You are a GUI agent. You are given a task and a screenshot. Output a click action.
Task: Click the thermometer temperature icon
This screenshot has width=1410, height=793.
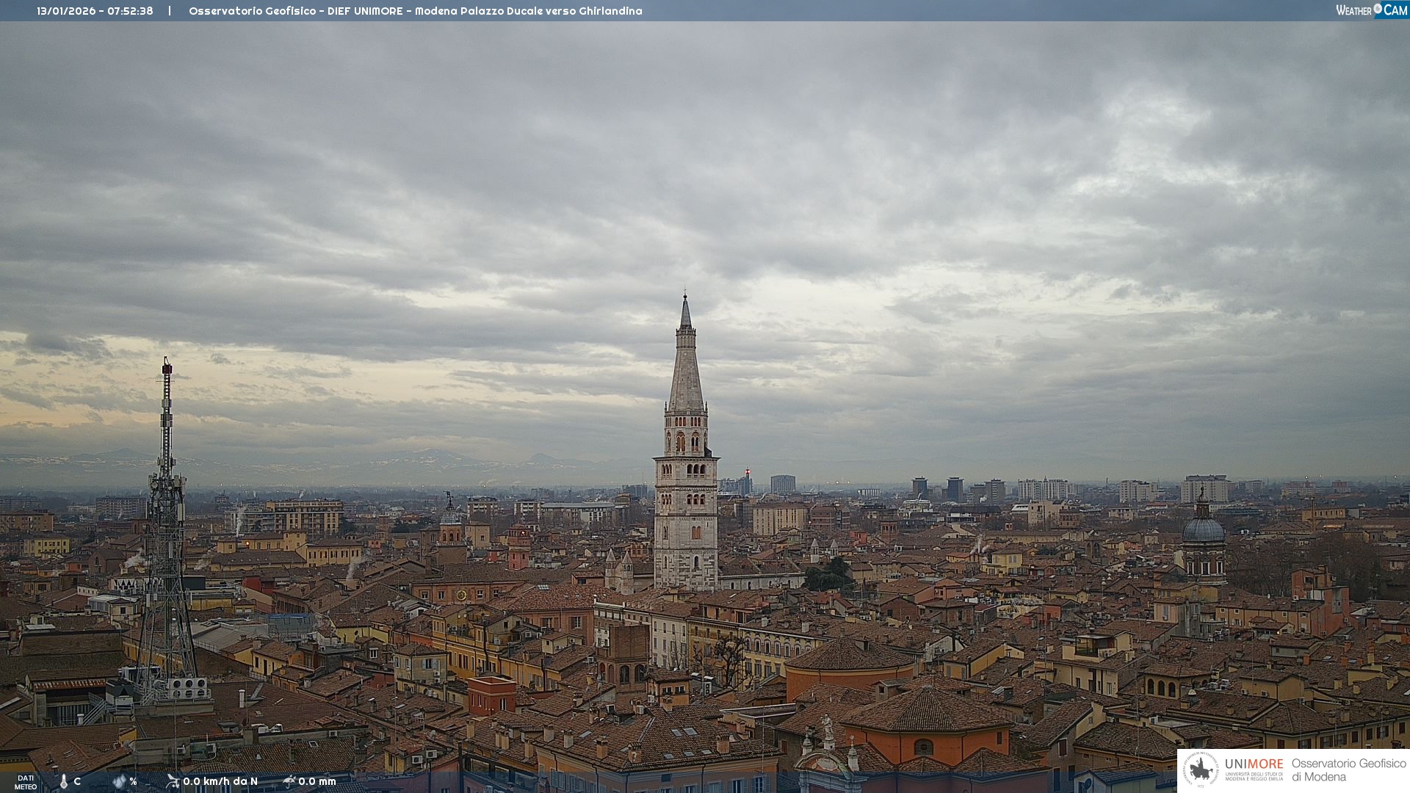click(63, 781)
